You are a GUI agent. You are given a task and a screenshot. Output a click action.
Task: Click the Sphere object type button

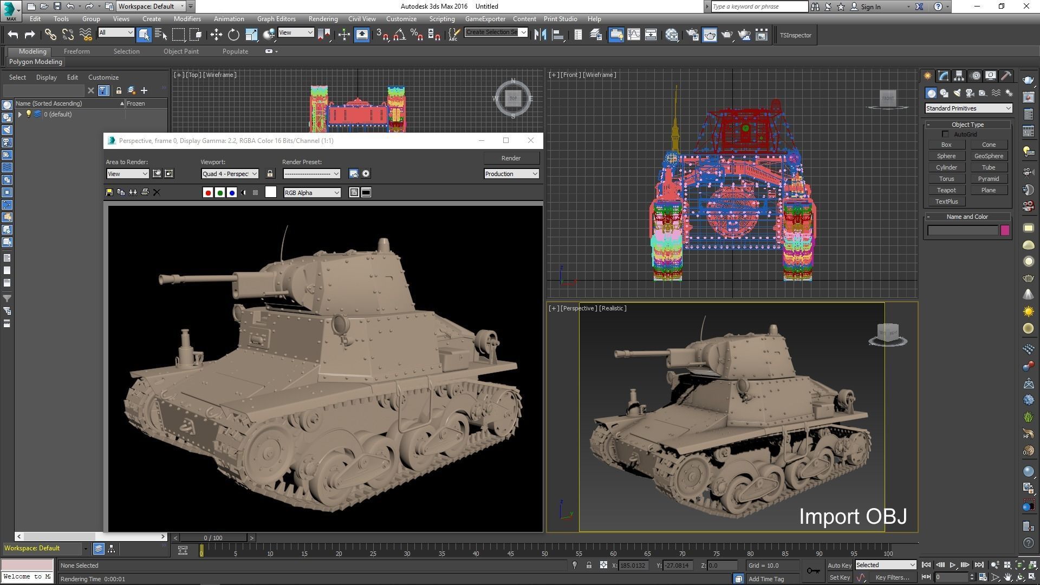[946, 156]
